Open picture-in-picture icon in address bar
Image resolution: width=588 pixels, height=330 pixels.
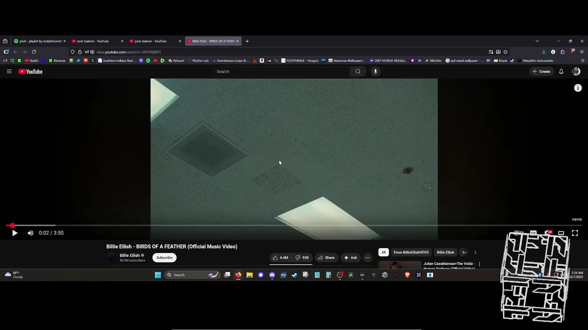pyautogui.click(x=491, y=52)
